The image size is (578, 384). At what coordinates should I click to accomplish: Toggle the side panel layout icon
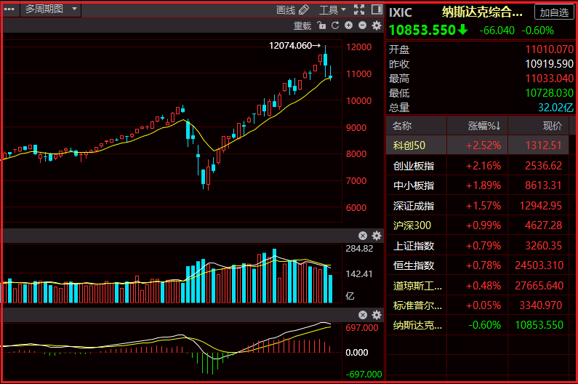pos(377,9)
